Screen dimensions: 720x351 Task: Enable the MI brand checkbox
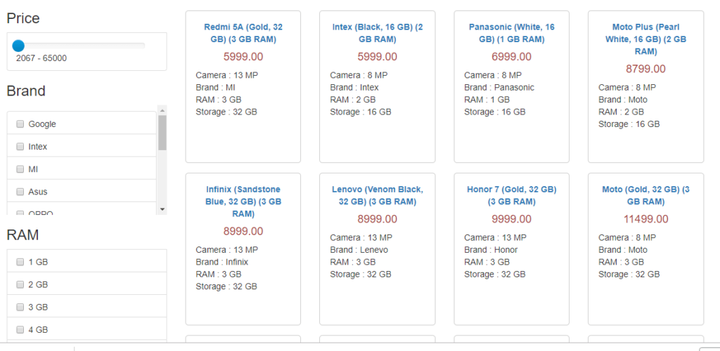point(20,169)
